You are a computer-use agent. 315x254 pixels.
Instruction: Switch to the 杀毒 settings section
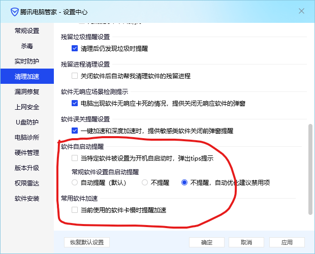(x=27, y=46)
